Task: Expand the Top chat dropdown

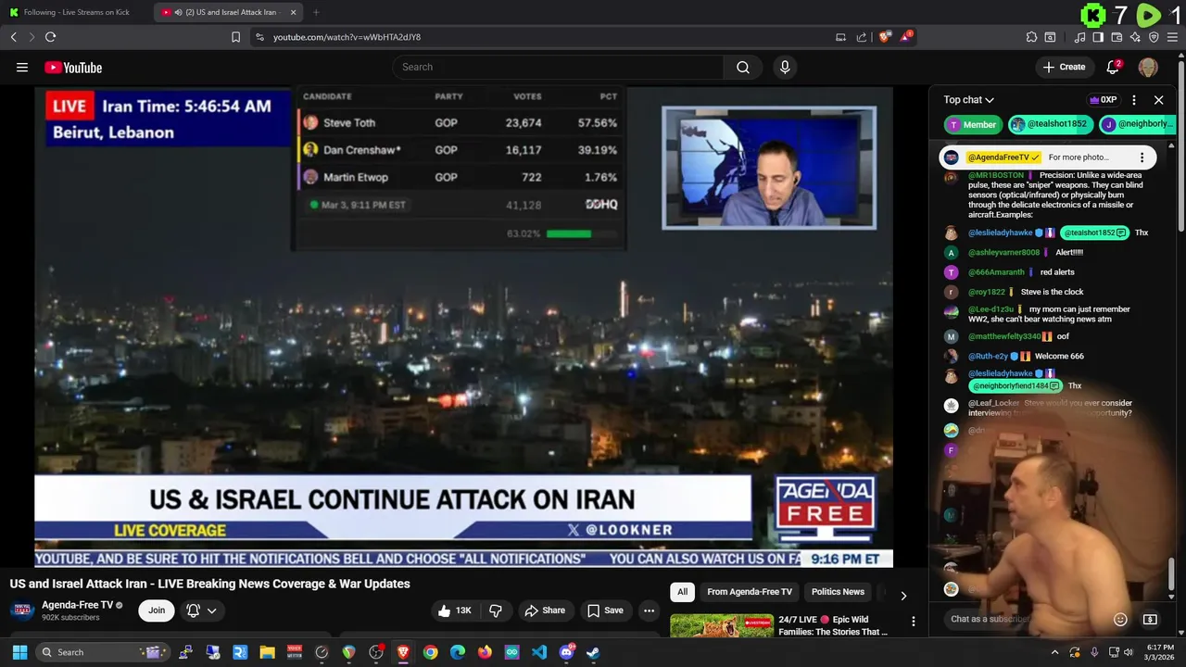Action: click(969, 100)
